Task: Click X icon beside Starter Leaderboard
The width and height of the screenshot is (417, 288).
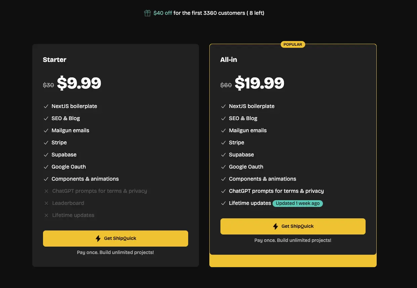Action: (x=46, y=203)
